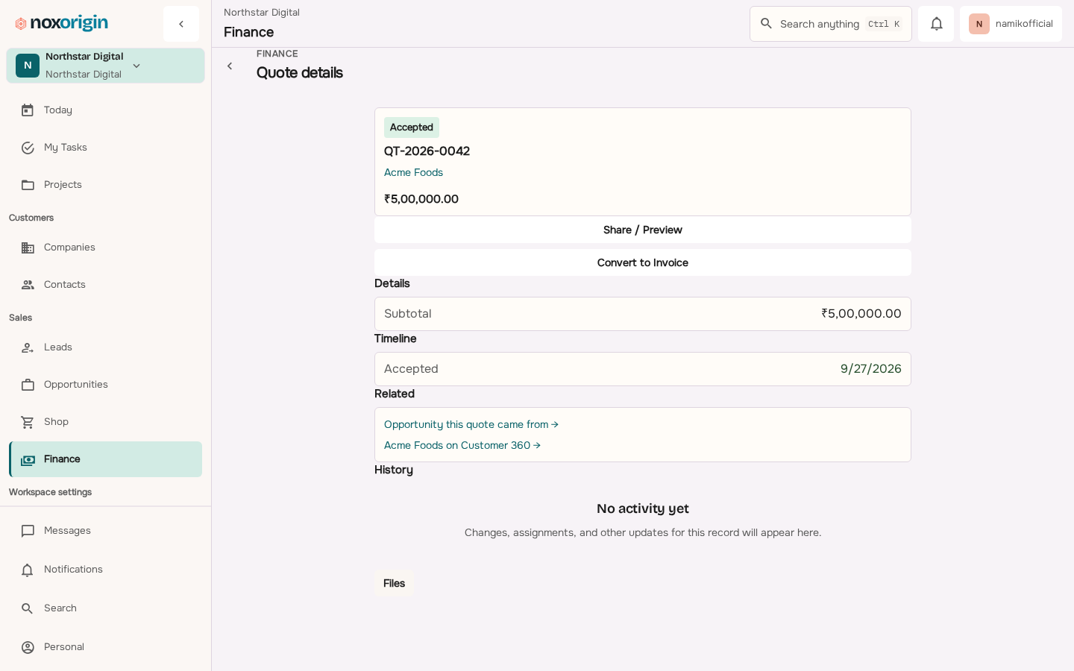
Task: Expand the Northstar Digital workspace switcher
Action: pos(106,66)
